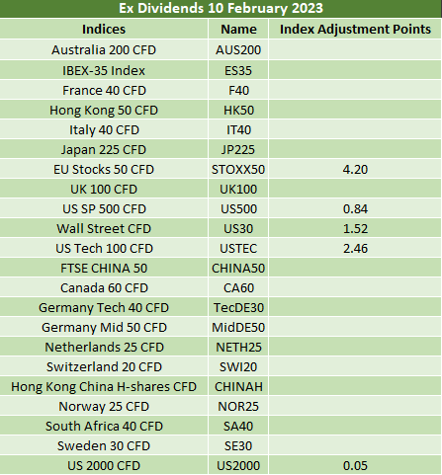Click the 1.52 value for US30
Viewport: 442px width, 475px height.
coord(355,228)
